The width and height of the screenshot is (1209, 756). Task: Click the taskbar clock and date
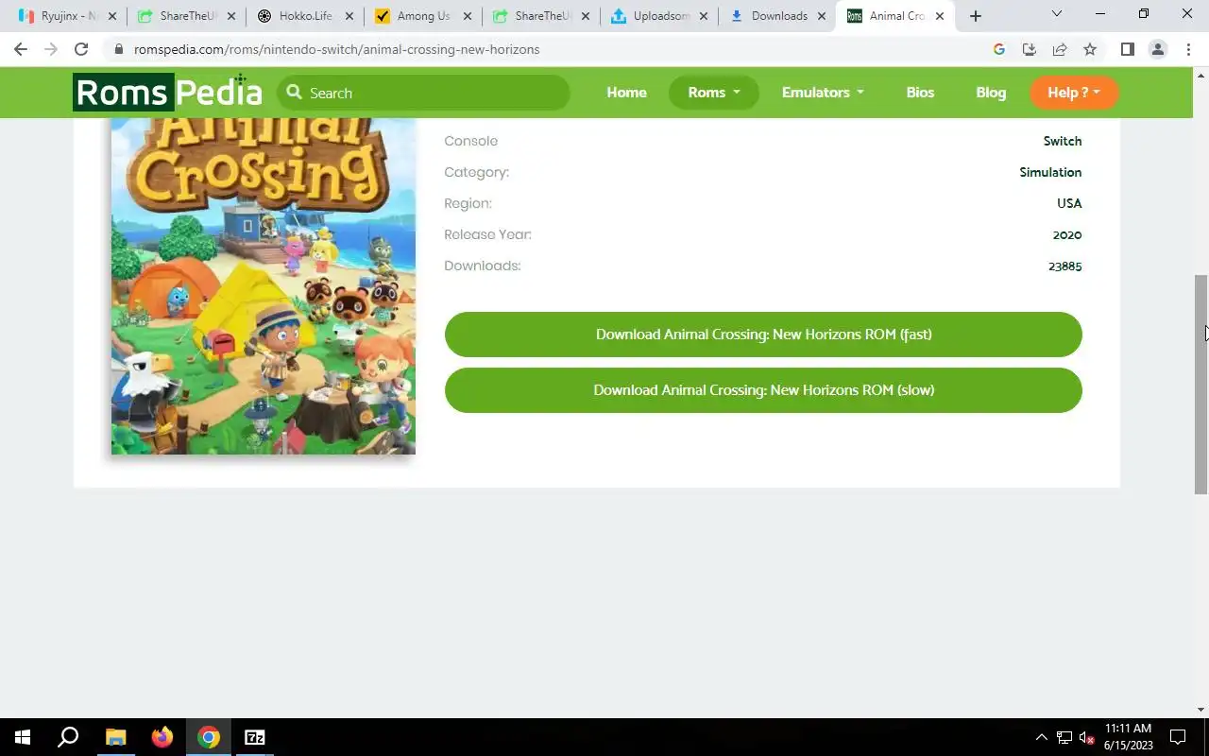1129,737
